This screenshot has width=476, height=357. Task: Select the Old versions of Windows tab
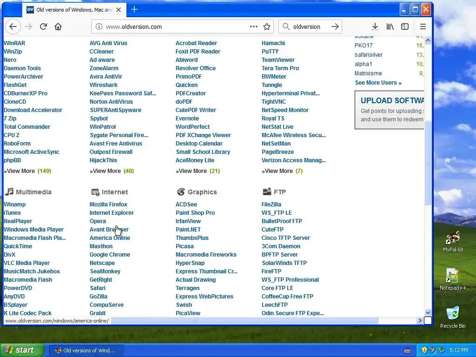tap(74, 10)
